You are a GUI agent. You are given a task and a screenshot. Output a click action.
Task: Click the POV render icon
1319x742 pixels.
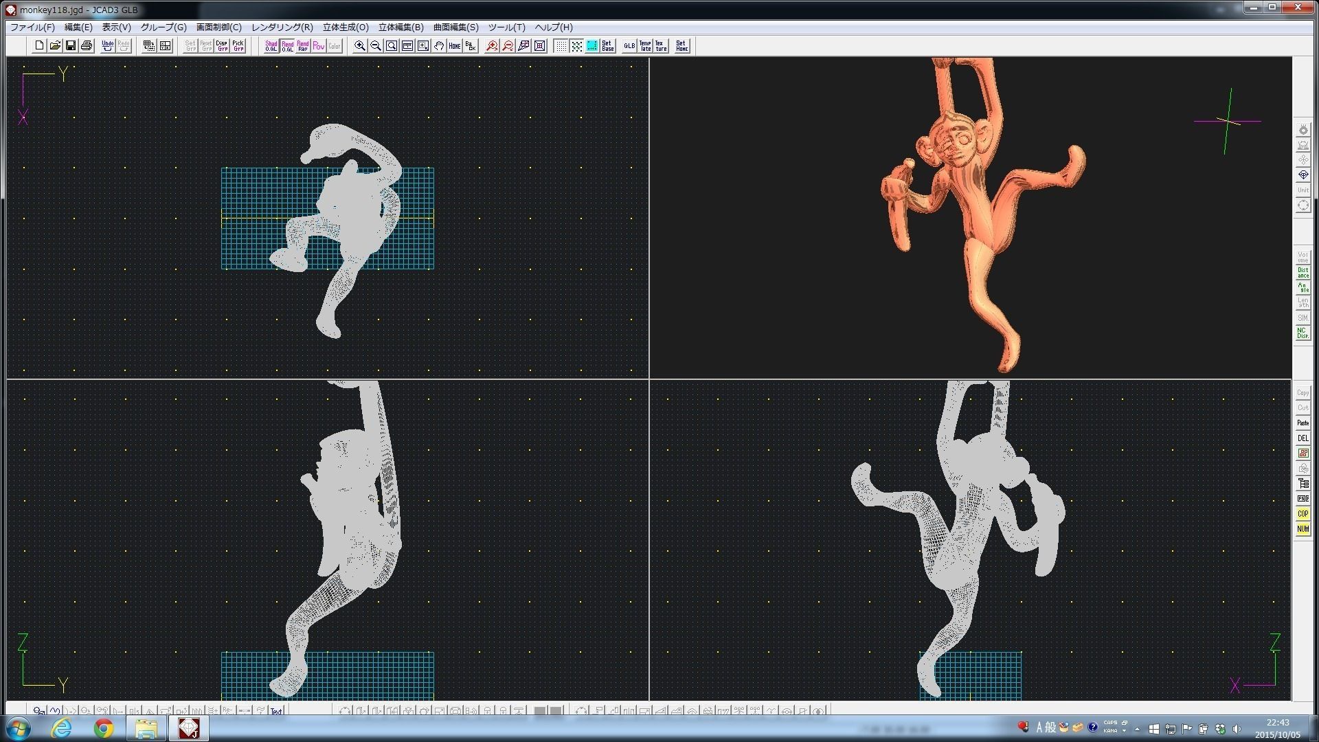pyautogui.click(x=319, y=46)
